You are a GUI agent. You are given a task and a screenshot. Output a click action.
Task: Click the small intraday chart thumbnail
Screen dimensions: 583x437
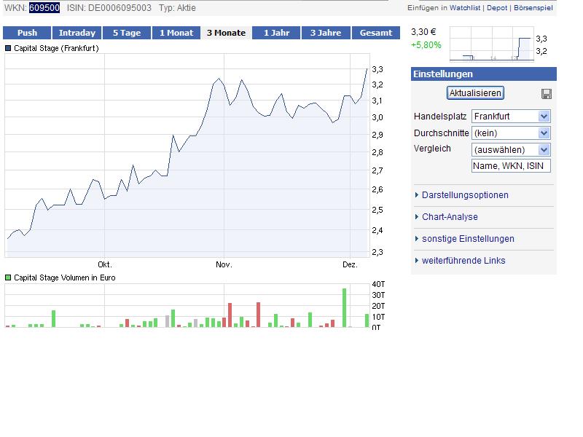pyautogui.click(x=490, y=44)
